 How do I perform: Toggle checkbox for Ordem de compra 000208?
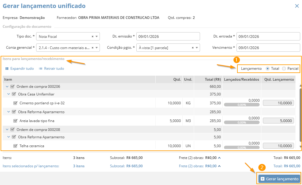click(x=12, y=129)
